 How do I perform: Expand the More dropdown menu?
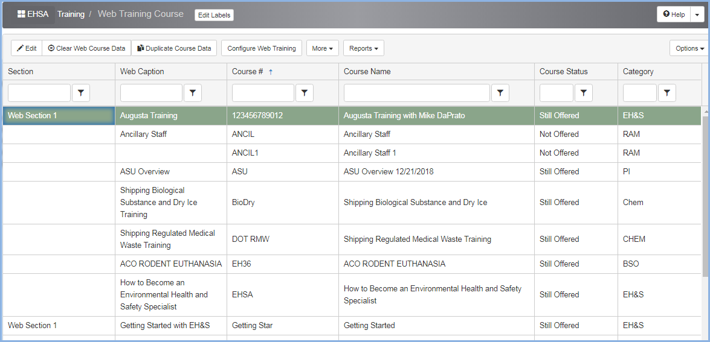323,48
